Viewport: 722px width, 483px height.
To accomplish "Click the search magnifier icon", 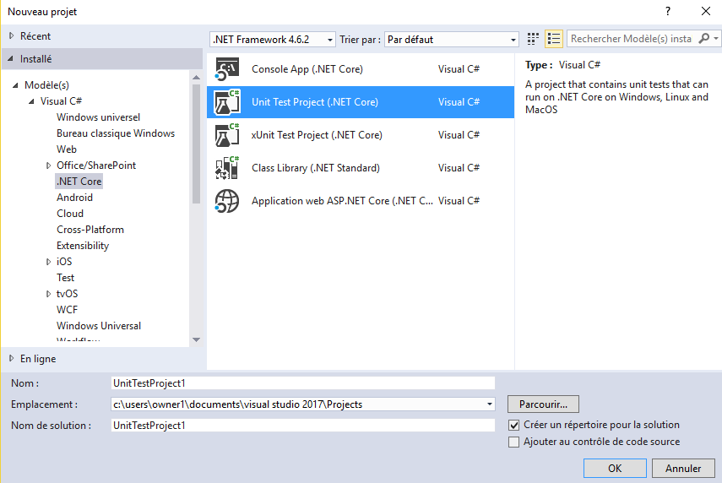I will pyautogui.click(x=704, y=39).
